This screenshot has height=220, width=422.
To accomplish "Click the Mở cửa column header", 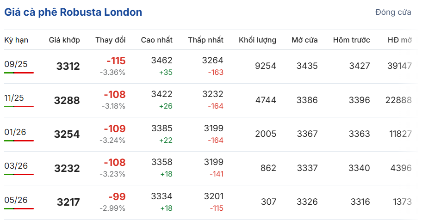I will click(x=304, y=40).
